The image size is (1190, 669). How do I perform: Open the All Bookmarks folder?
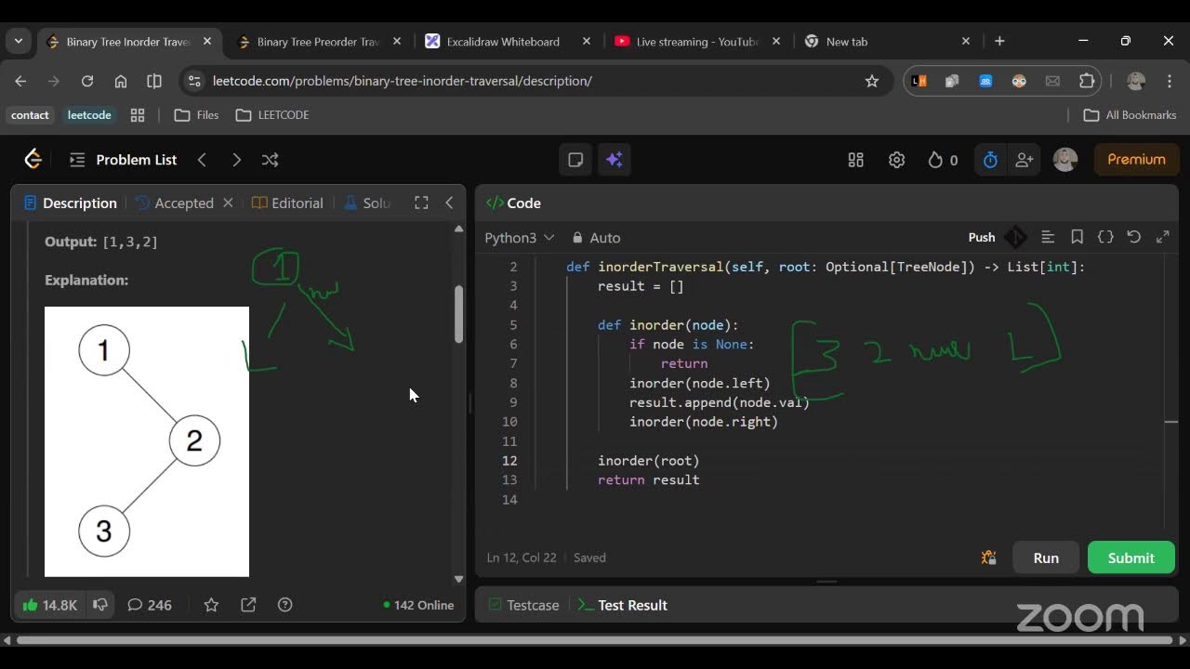coord(1130,115)
